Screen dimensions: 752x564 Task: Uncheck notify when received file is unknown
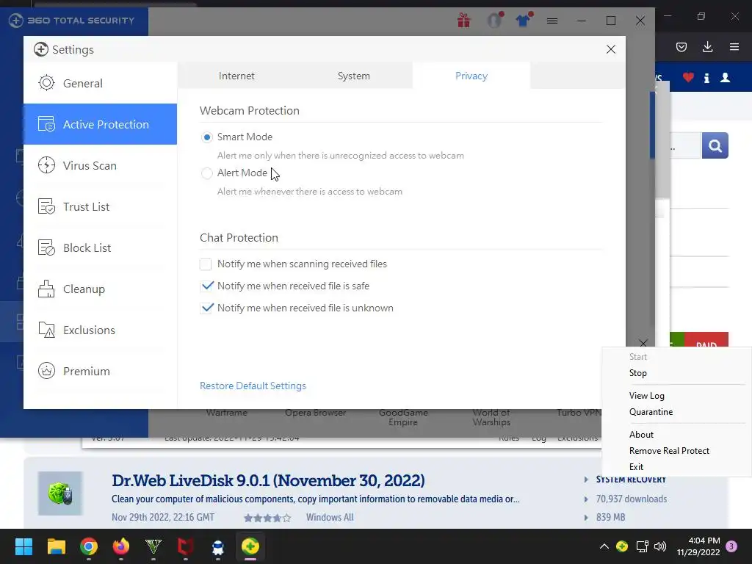206,308
